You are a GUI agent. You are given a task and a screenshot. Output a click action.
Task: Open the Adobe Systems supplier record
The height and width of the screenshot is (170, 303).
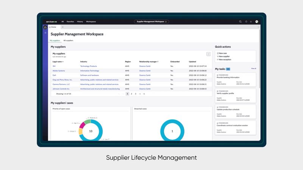(x=59, y=71)
